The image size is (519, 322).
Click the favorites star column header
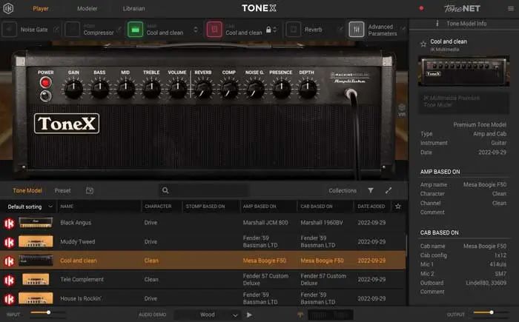[398, 207]
